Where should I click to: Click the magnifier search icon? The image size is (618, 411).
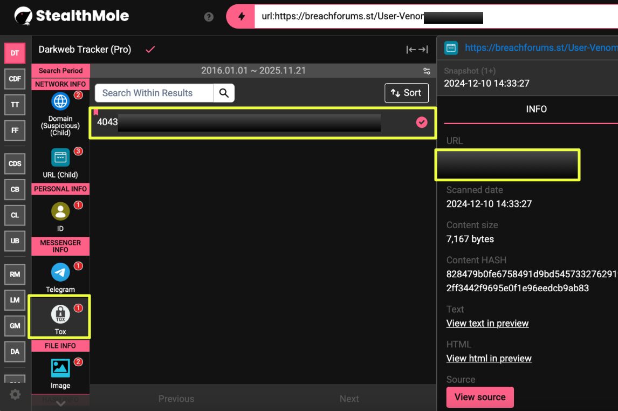click(224, 93)
